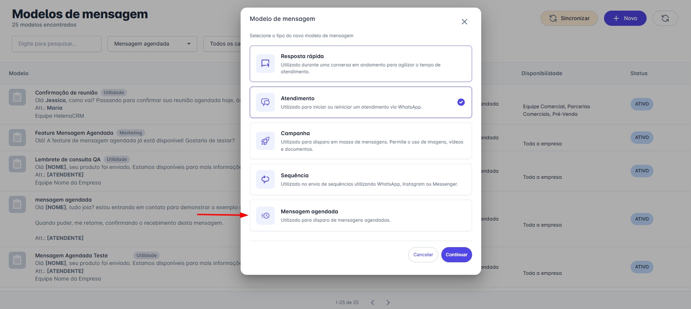Click the Sincronizar button
The image size is (691, 309).
(x=569, y=18)
